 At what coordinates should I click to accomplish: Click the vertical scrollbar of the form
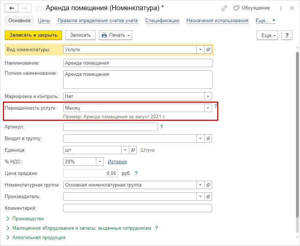pos(297,135)
